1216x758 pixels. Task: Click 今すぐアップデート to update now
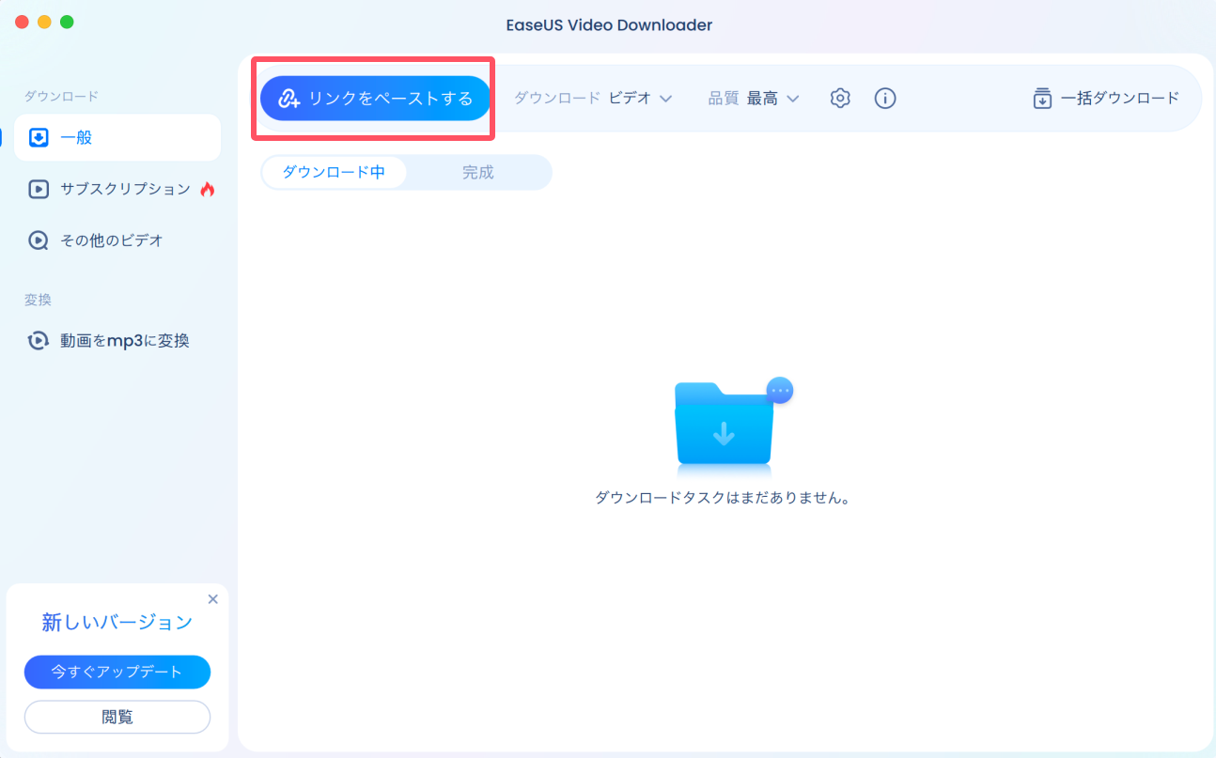[x=117, y=672]
